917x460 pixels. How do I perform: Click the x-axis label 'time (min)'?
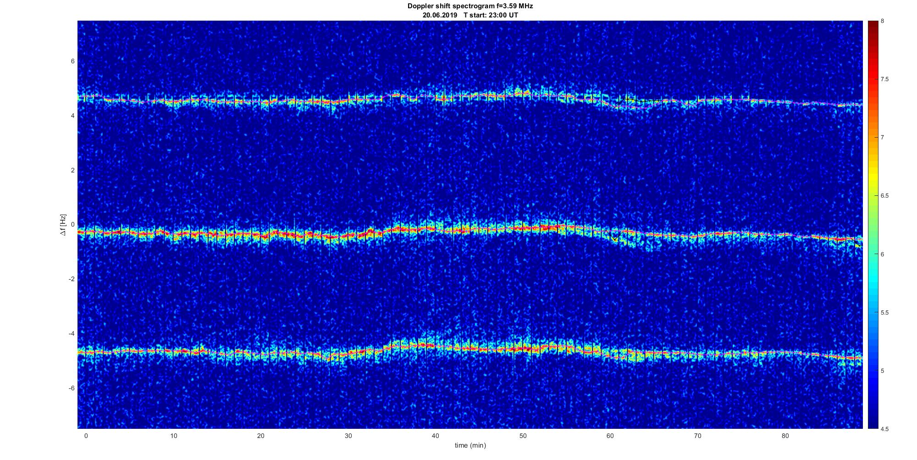click(x=470, y=445)
